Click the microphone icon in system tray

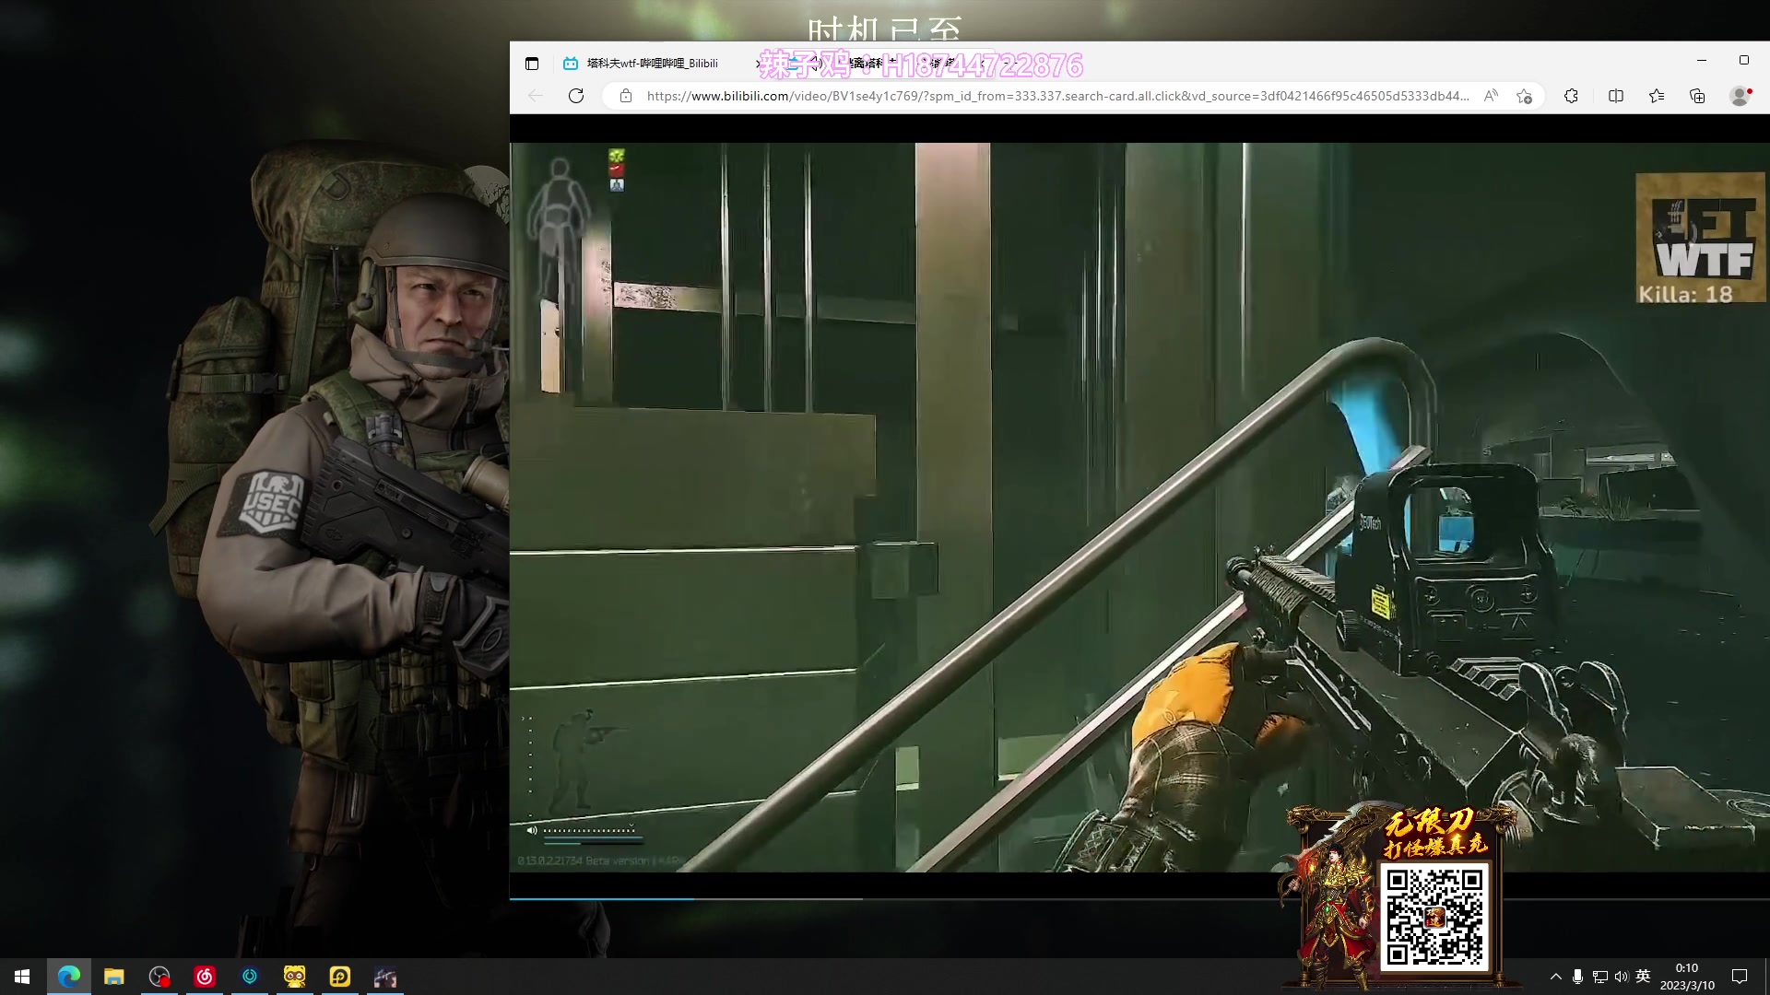click(1578, 977)
